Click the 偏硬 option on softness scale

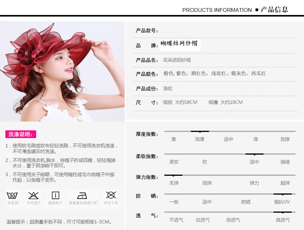(x=285, y=162)
